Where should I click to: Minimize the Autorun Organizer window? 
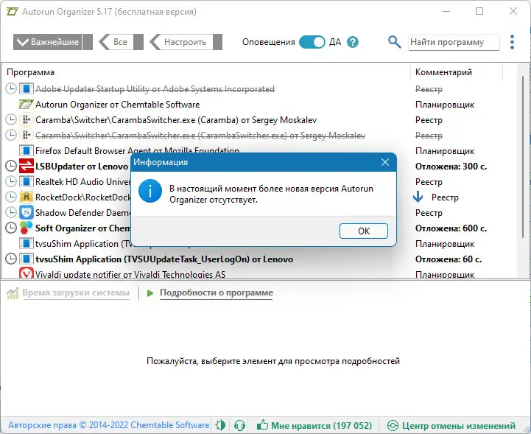pyautogui.click(x=446, y=12)
